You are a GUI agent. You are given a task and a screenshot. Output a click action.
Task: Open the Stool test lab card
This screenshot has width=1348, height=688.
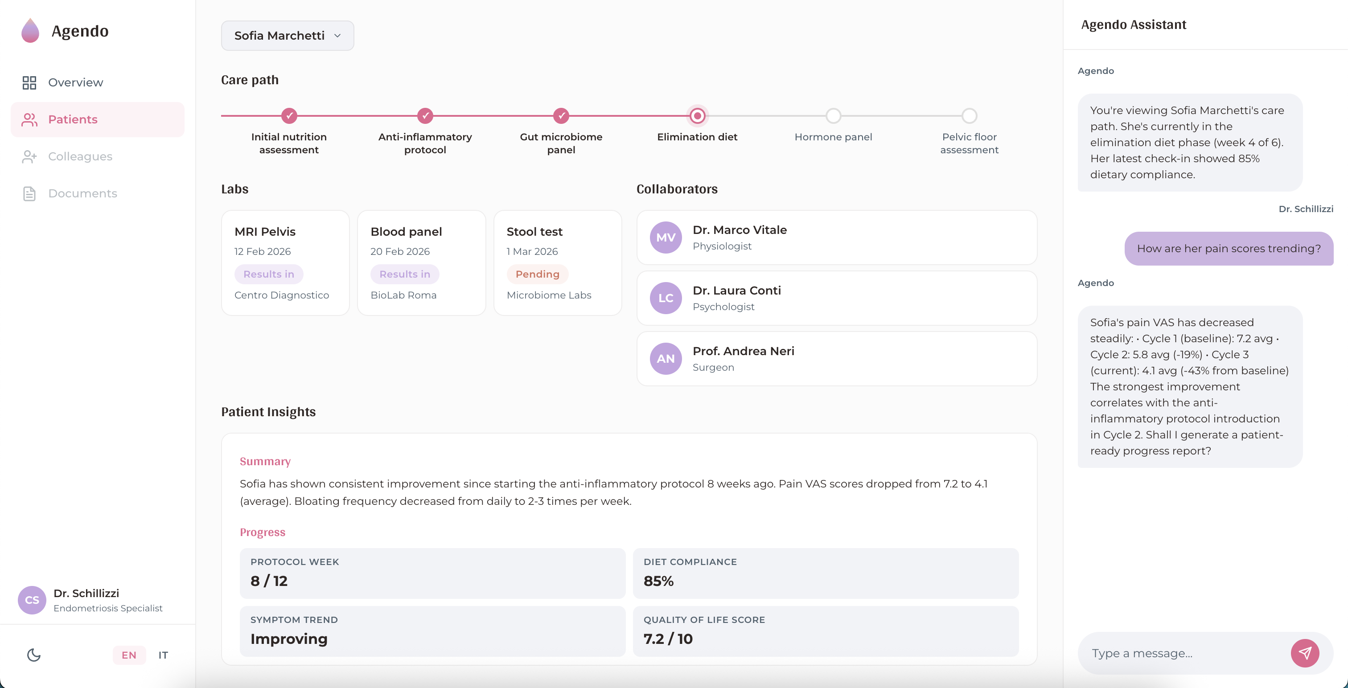point(557,263)
